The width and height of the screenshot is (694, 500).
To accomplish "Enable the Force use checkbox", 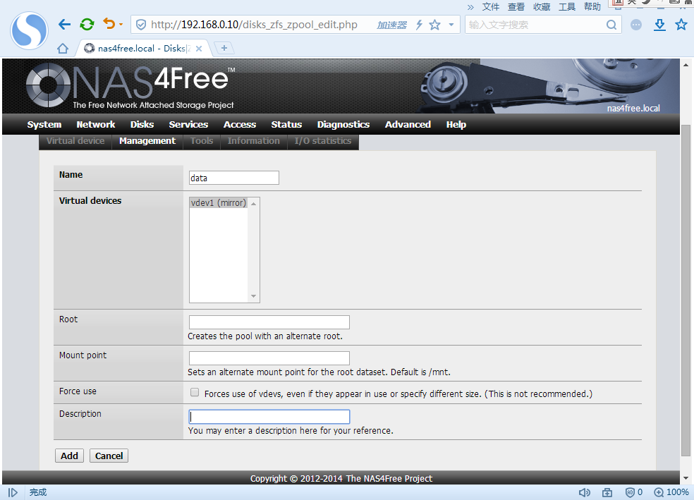I will coord(195,393).
